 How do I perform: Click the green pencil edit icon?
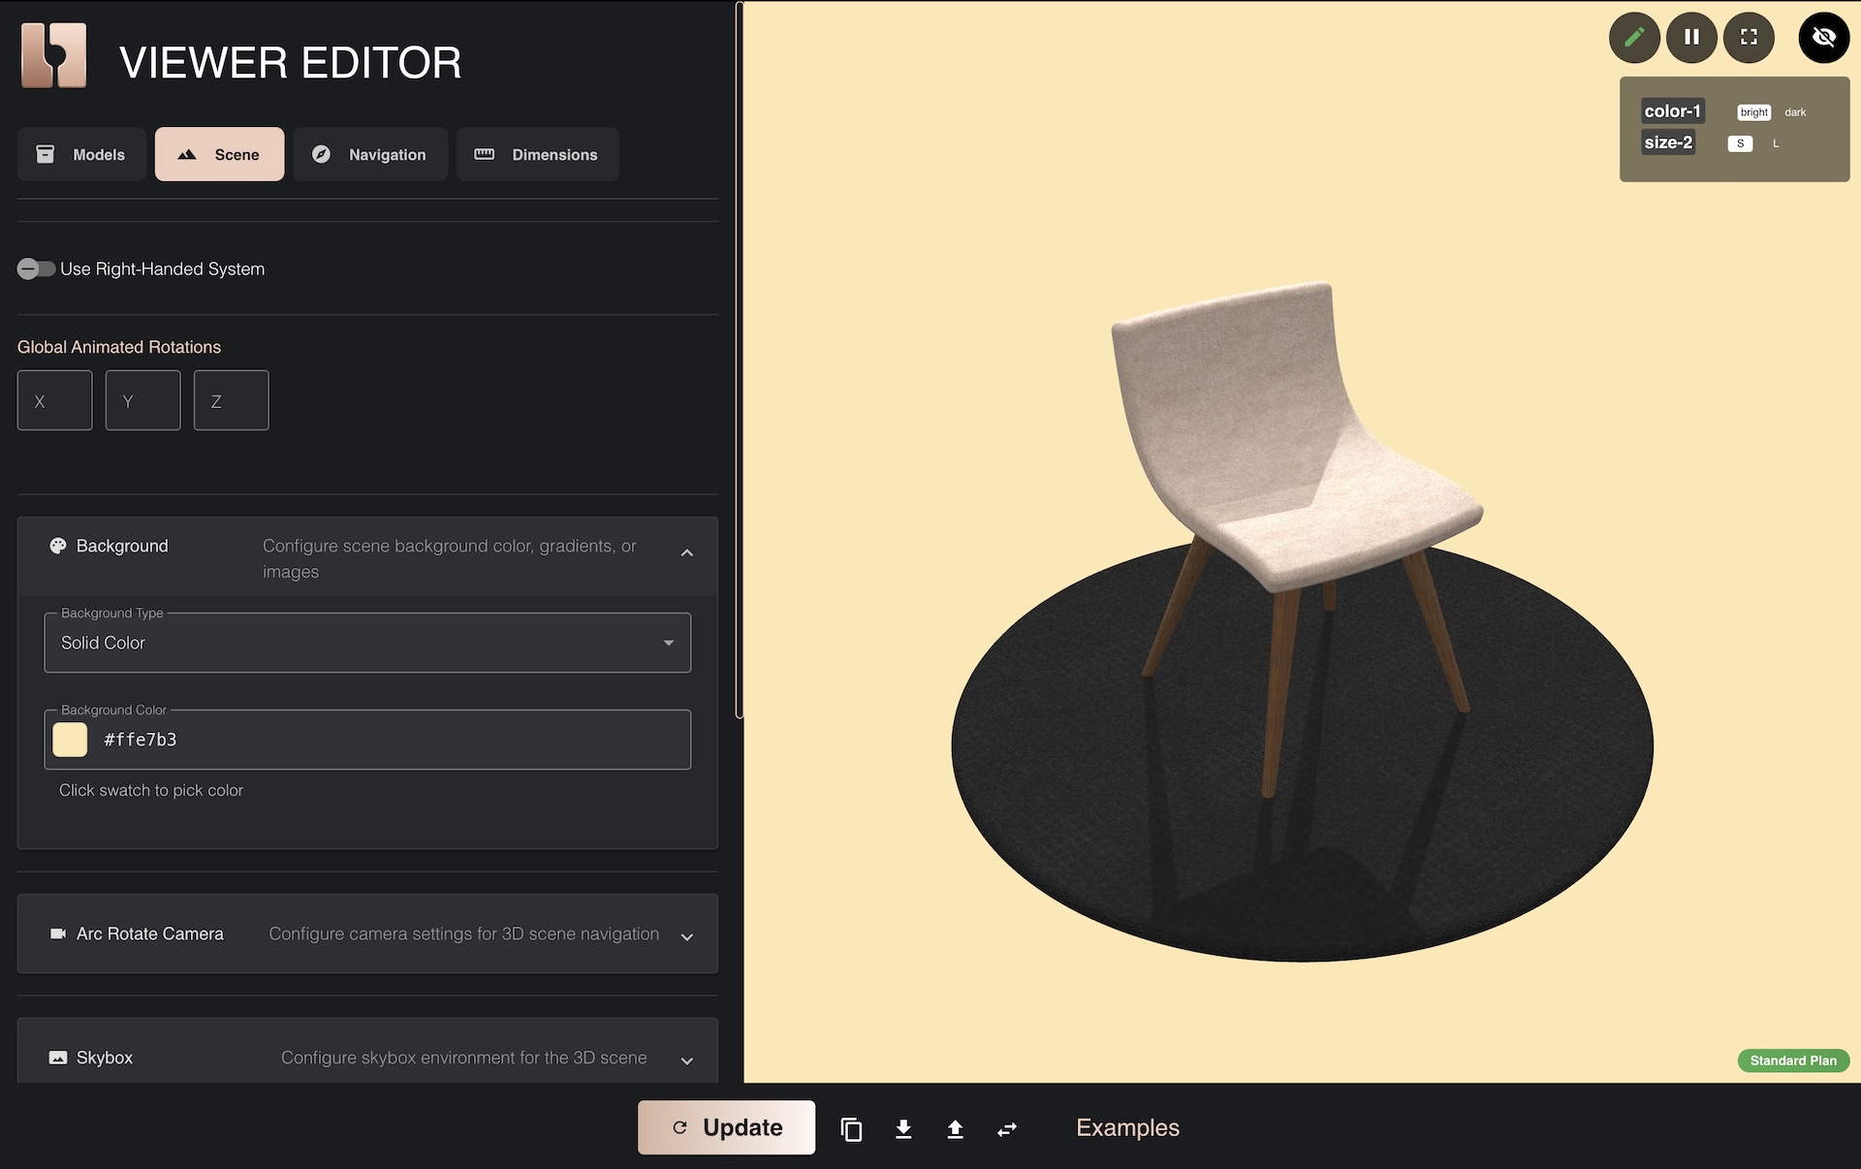point(1634,37)
